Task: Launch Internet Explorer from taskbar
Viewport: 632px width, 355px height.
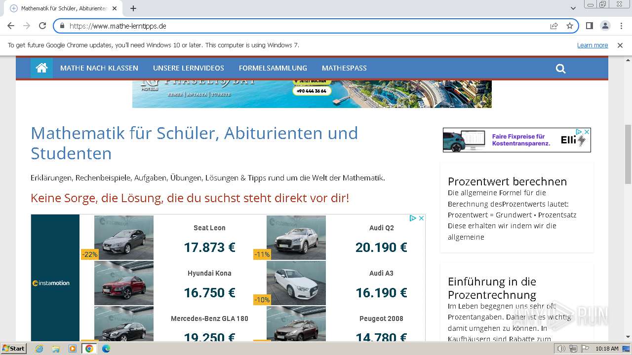Action: coord(39,349)
